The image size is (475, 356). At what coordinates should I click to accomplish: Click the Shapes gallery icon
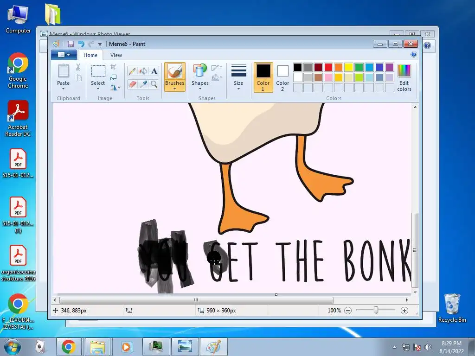click(200, 71)
